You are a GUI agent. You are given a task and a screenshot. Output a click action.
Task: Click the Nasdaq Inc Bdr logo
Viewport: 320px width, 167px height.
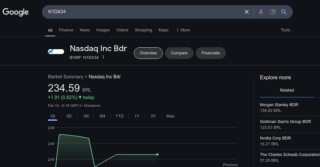coord(56,51)
